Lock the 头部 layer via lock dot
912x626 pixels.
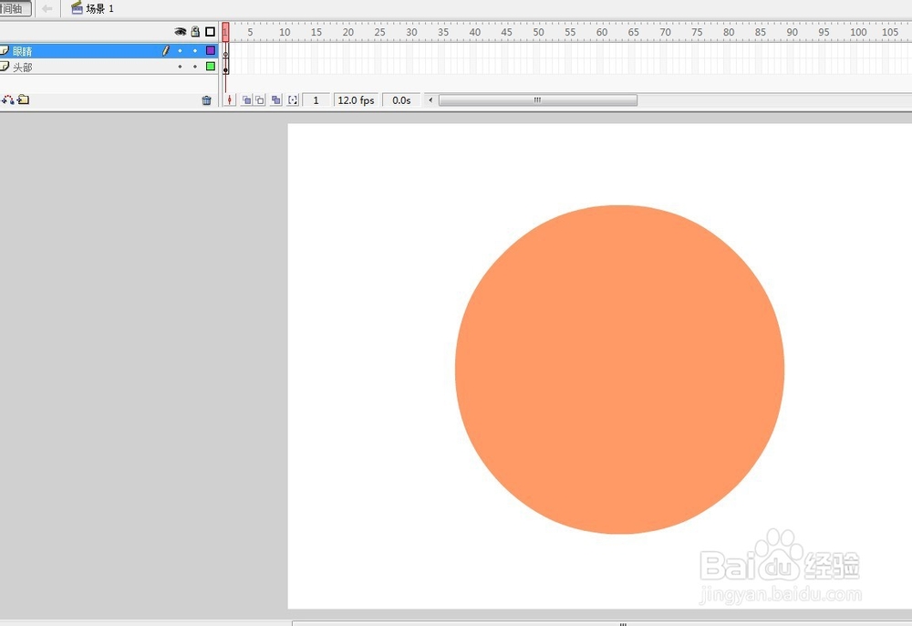[x=195, y=67]
